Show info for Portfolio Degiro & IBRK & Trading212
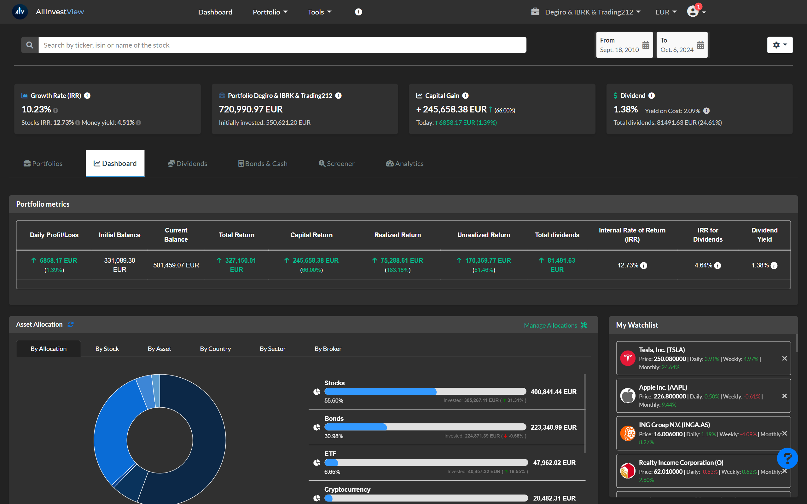Screen dimensions: 807x504 339,96
